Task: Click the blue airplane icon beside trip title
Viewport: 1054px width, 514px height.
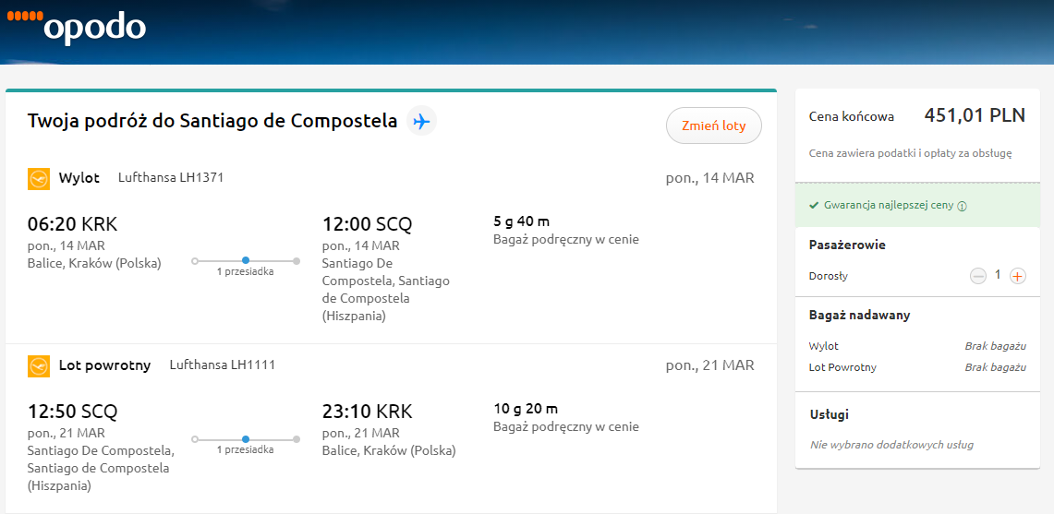Action: click(421, 122)
